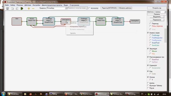This screenshot has width=171, height=96.
Task: Check the Key checkbox
Action: [x=150, y=54]
